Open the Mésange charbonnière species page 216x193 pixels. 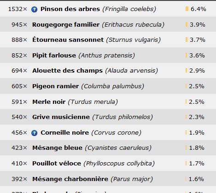click(x=70, y=179)
